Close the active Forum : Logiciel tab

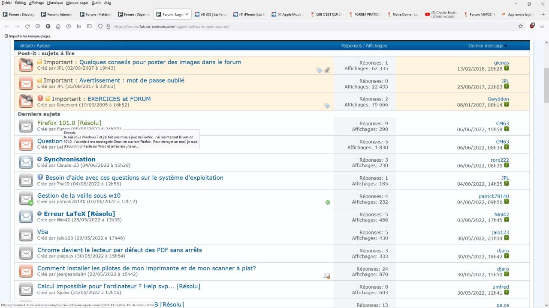click(x=187, y=15)
